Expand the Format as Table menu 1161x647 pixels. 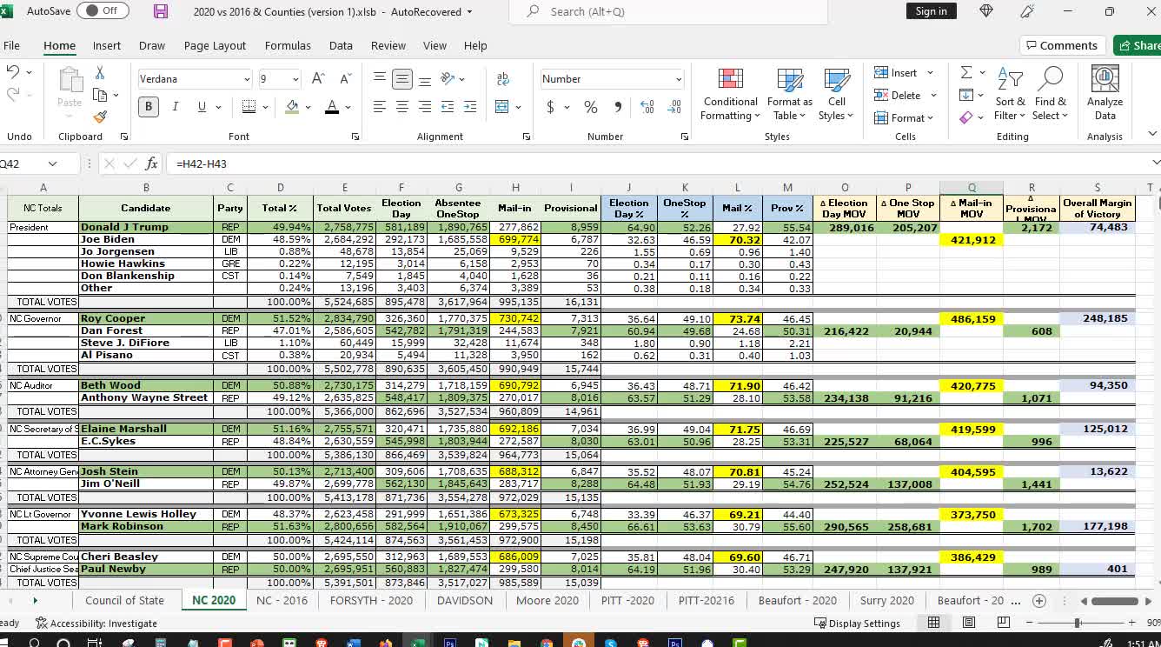click(x=789, y=94)
